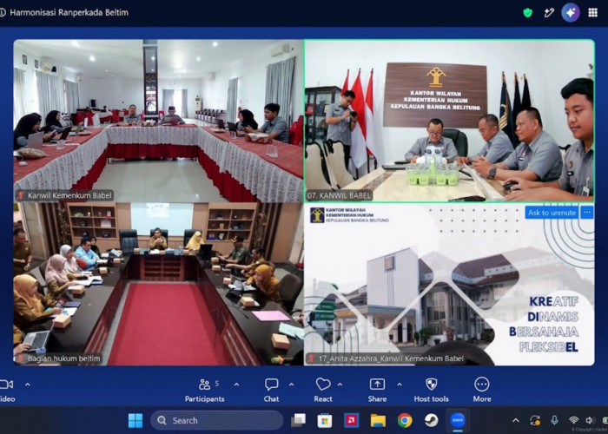Open the volume speaker tray icon
The image size is (608, 434).
coord(590,420)
